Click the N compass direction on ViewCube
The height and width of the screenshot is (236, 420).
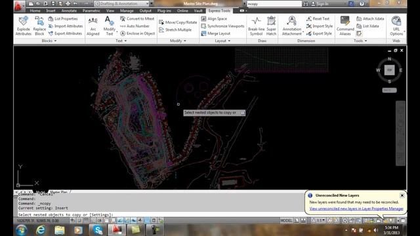[x=389, y=59]
